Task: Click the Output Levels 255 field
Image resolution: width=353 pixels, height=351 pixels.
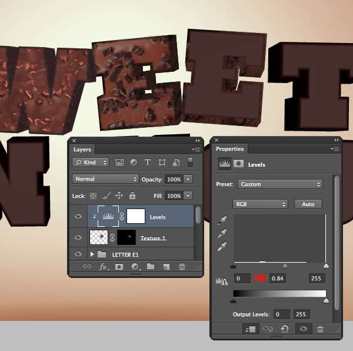Action: click(302, 314)
